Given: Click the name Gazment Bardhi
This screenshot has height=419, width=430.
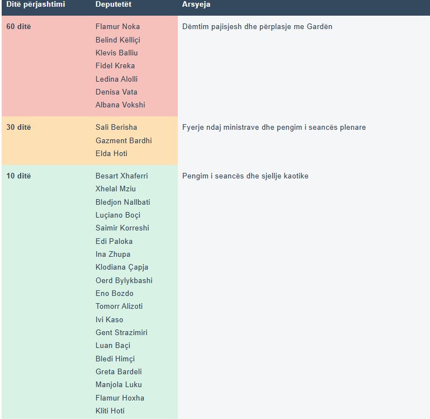Looking at the screenshot, I should click(124, 140).
